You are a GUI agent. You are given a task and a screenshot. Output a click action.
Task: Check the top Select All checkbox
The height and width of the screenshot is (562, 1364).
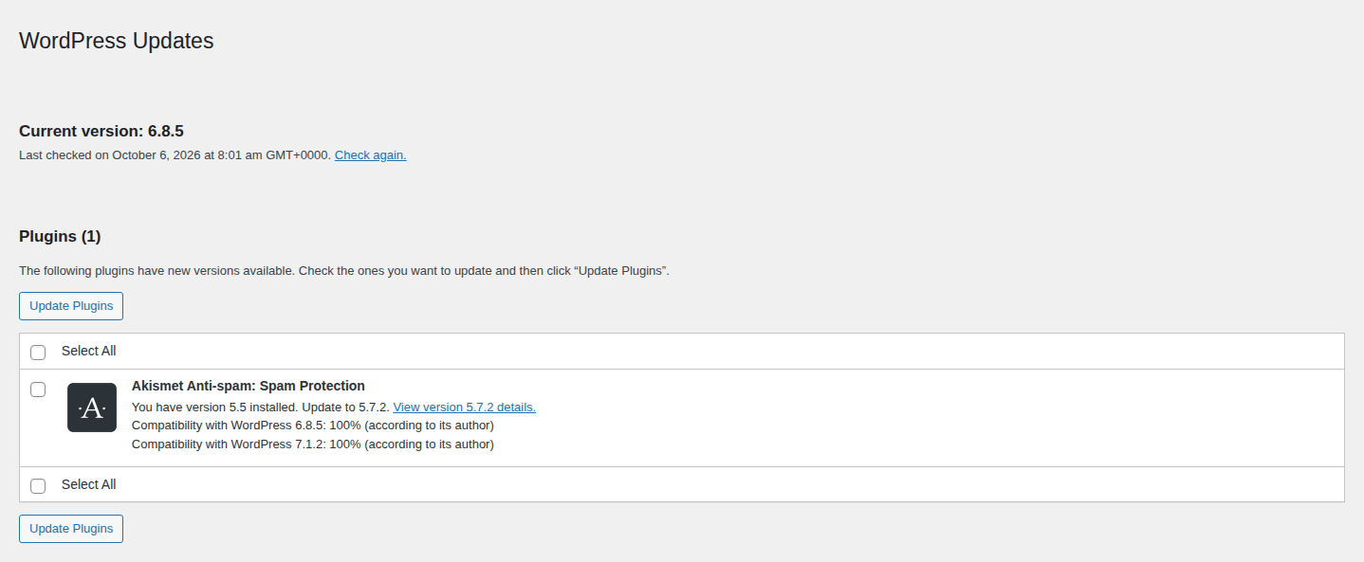point(38,353)
